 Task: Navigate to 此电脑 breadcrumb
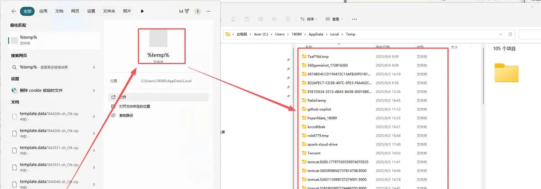click(242, 34)
